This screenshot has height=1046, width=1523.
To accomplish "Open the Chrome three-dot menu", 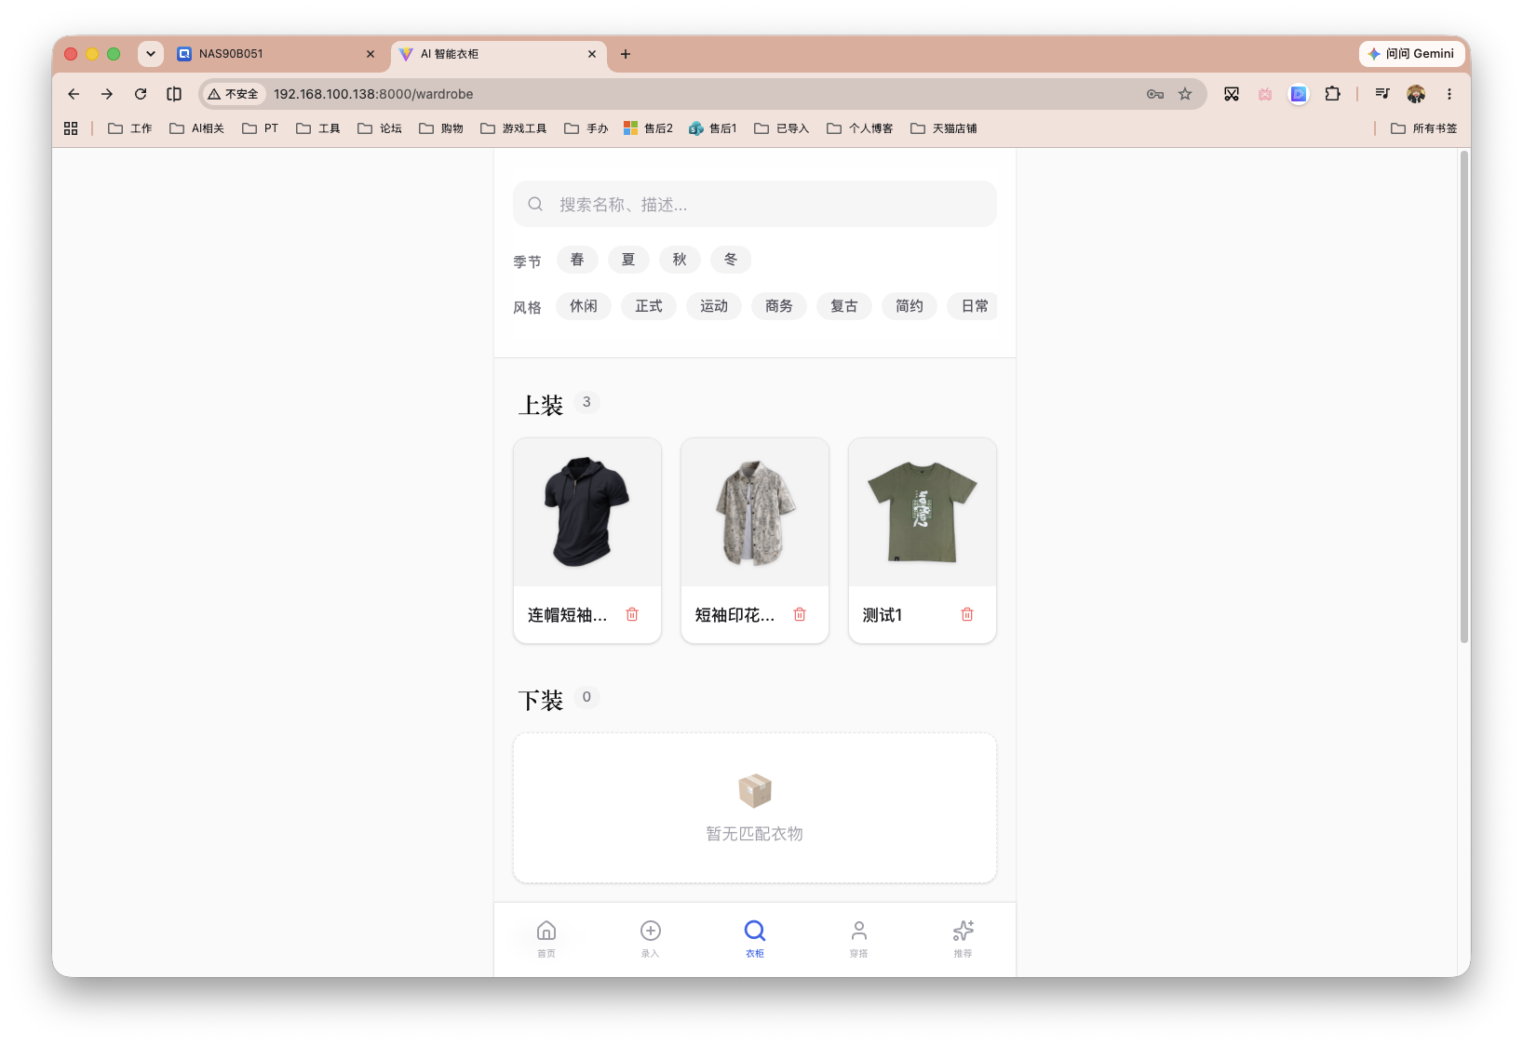I will click(x=1449, y=94).
